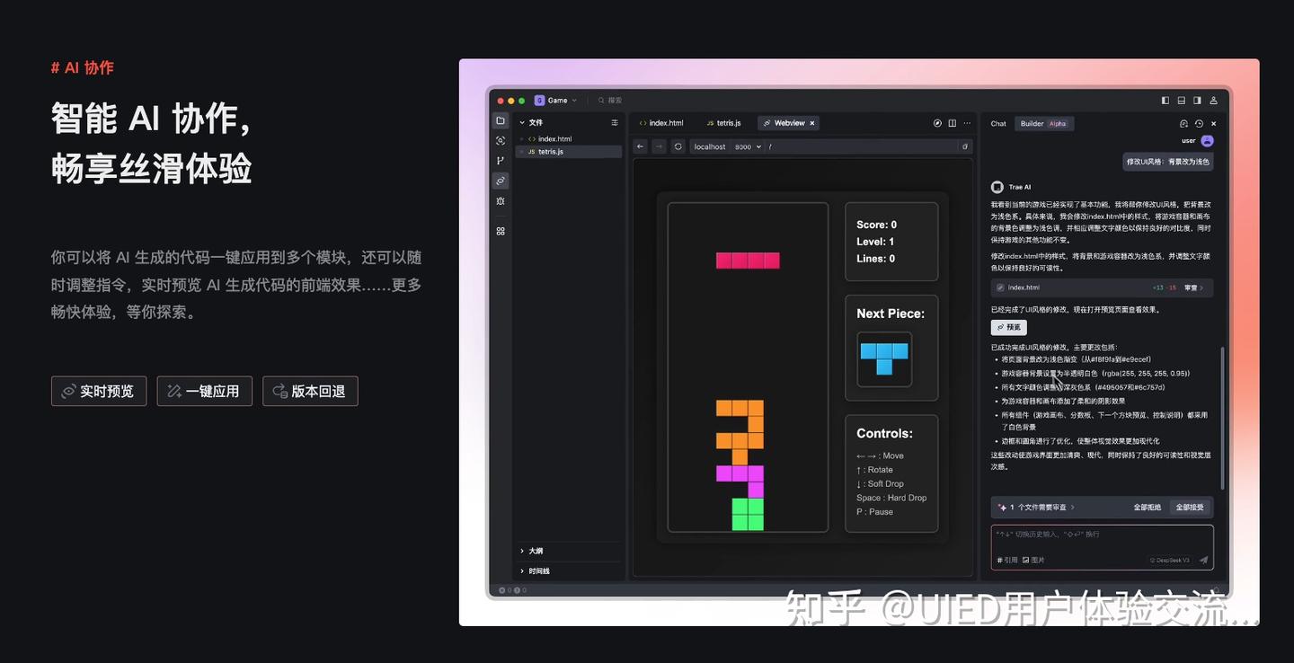Open chat history via the clock icon

(x=1199, y=124)
